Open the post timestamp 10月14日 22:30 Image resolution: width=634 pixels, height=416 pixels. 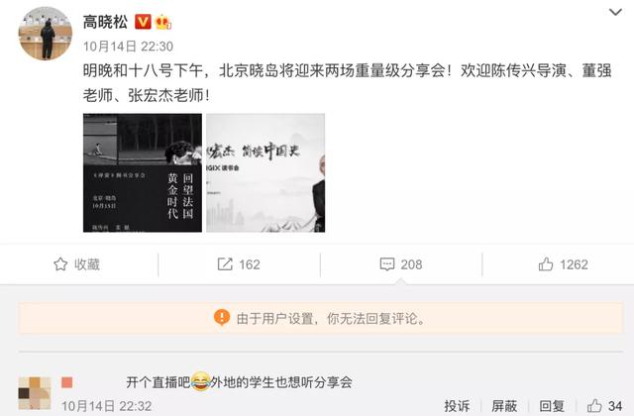point(128,47)
